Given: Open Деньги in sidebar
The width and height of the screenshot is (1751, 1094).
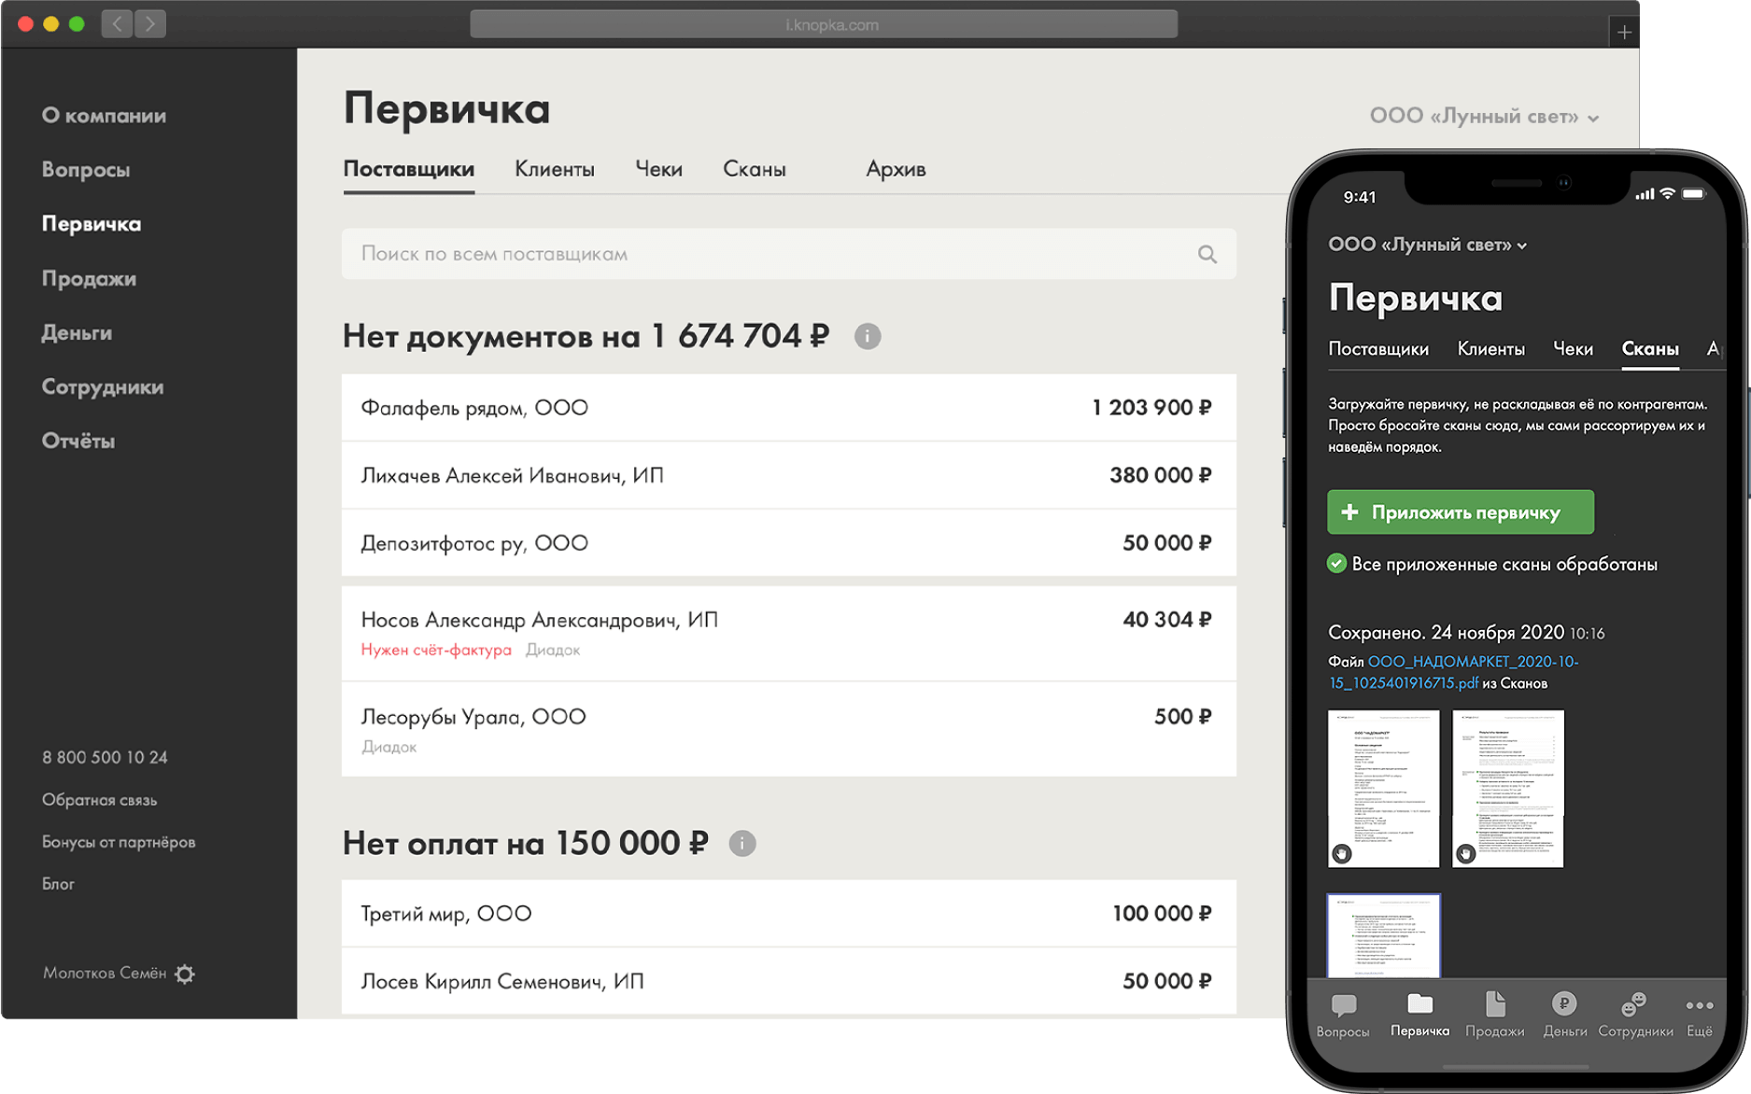Looking at the screenshot, I should (77, 332).
